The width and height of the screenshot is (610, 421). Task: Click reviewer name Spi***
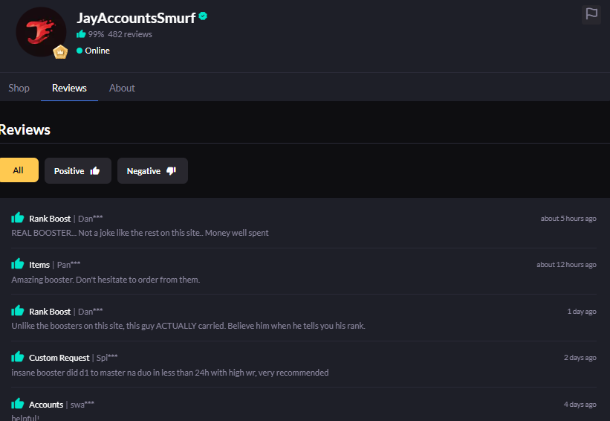(x=107, y=358)
